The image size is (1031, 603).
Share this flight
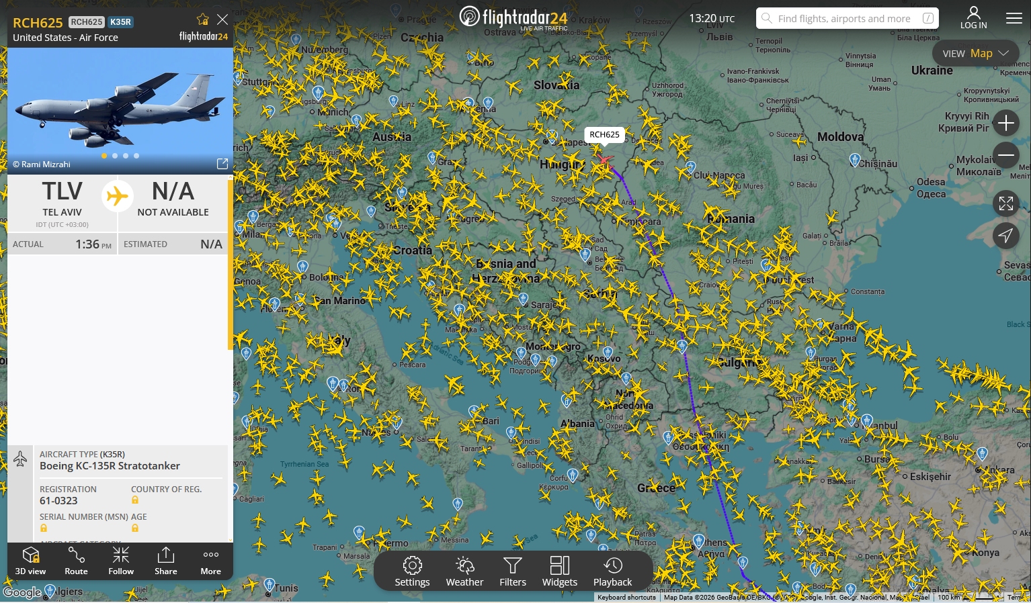pos(166,561)
